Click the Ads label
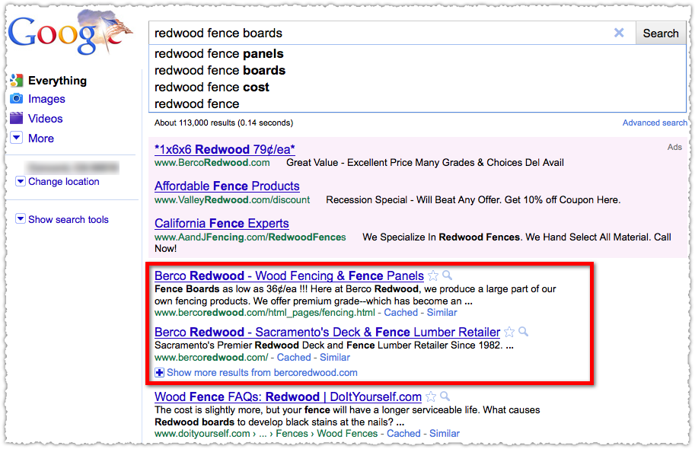This screenshot has height=449, width=695. click(674, 147)
